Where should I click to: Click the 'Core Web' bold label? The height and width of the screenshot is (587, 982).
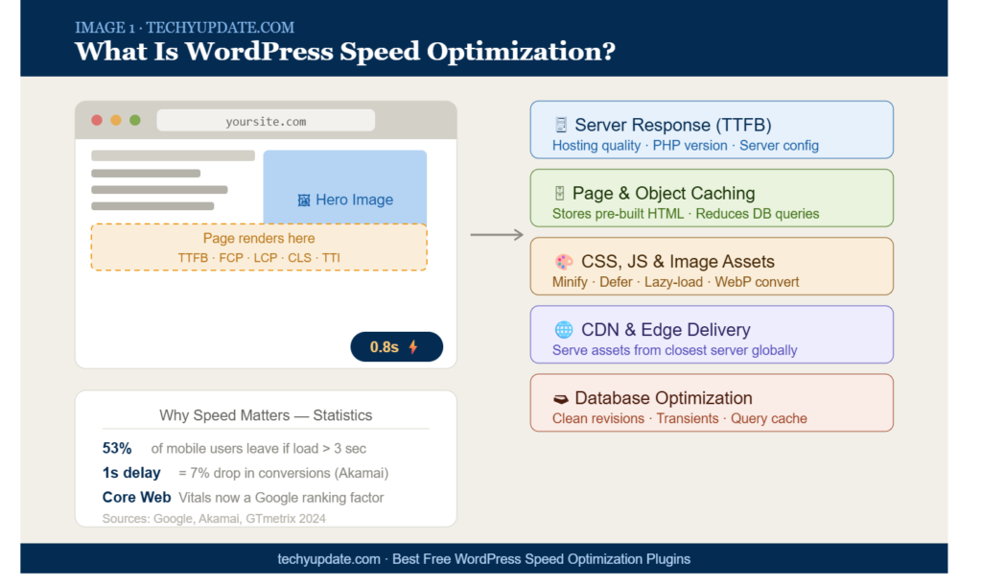pyautogui.click(x=136, y=498)
